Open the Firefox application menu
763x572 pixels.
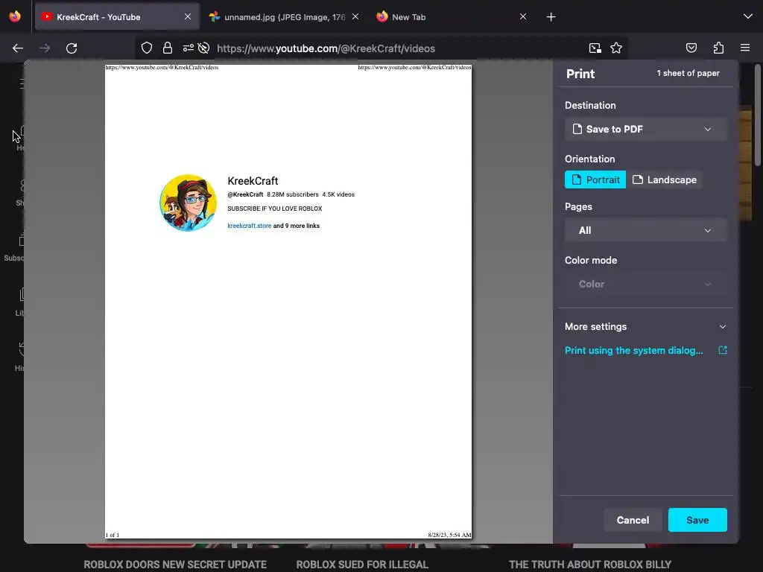tap(745, 48)
